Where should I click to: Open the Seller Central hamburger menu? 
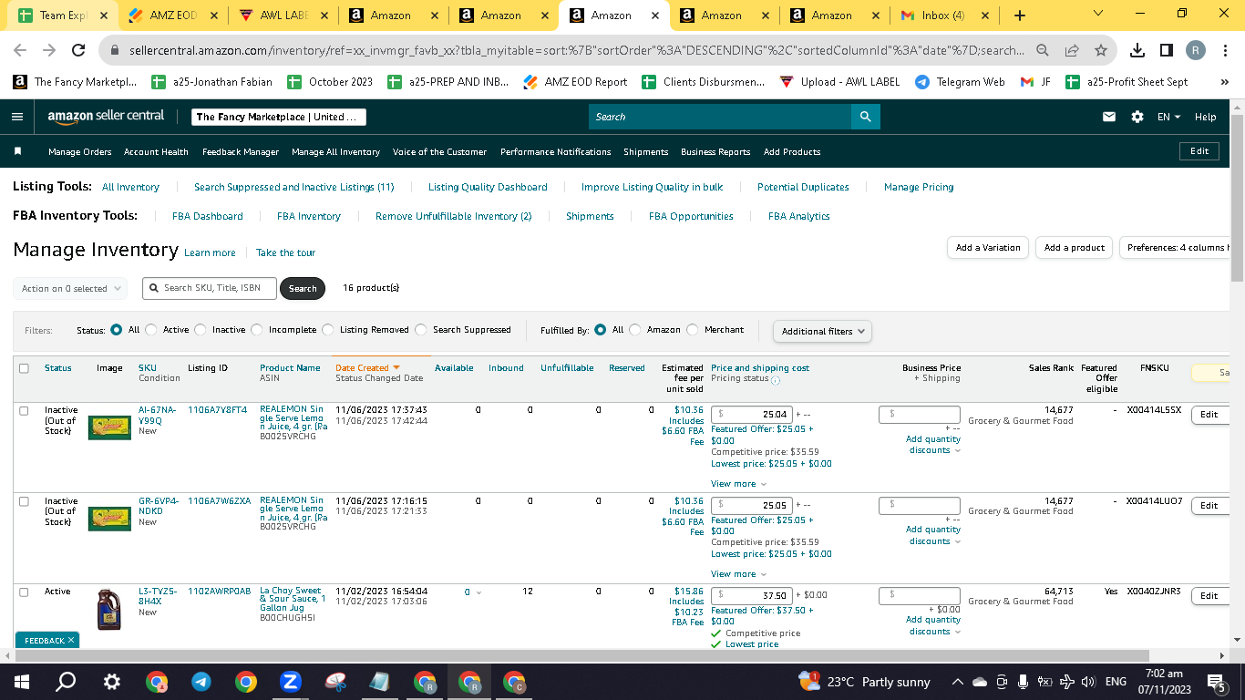17,117
